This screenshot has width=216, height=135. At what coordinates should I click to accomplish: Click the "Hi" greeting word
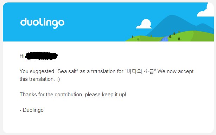[22, 56]
